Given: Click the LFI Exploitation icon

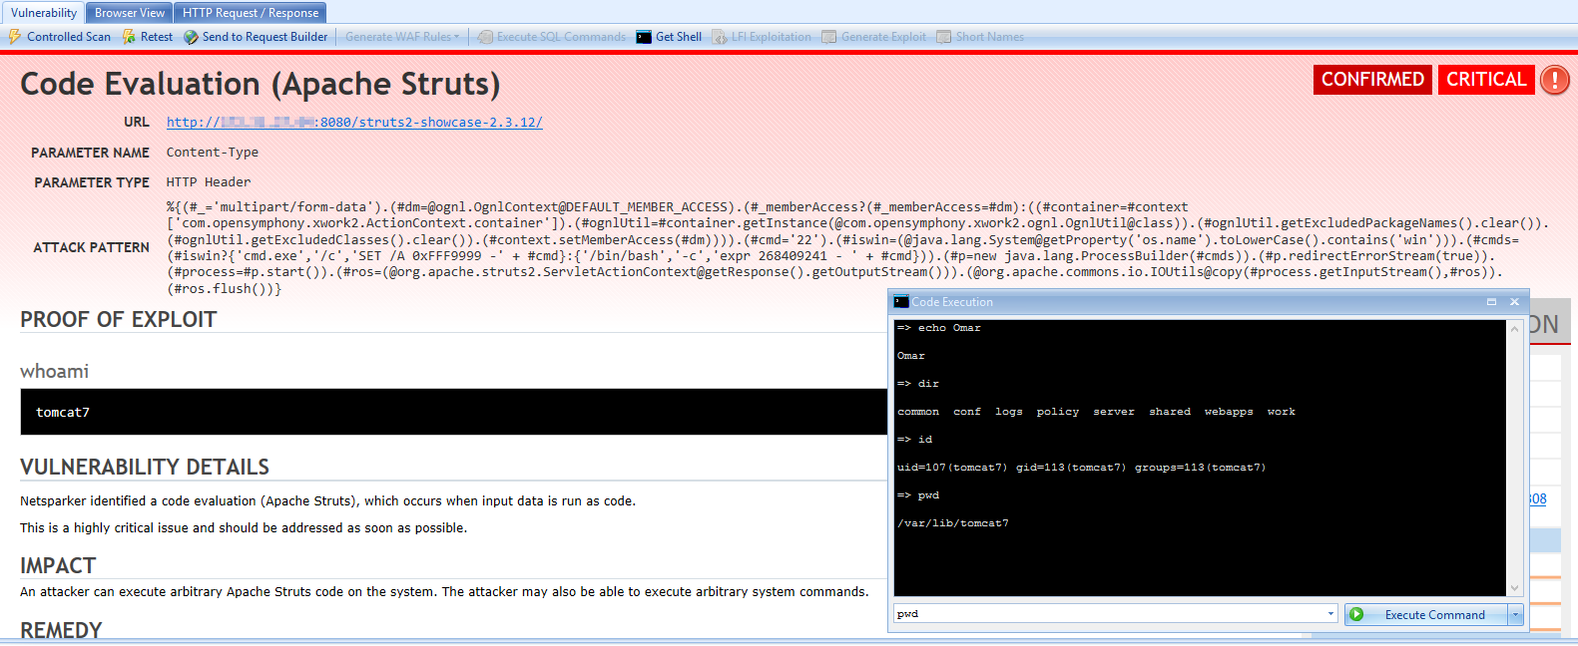Looking at the screenshot, I should 720,37.
